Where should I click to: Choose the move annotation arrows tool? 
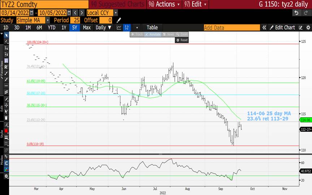click(x=6, y=105)
